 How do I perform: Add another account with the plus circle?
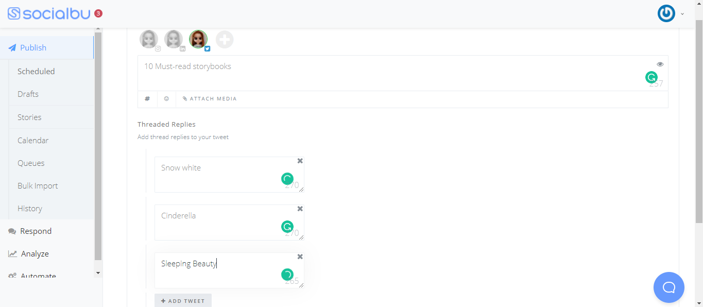[225, 40]
